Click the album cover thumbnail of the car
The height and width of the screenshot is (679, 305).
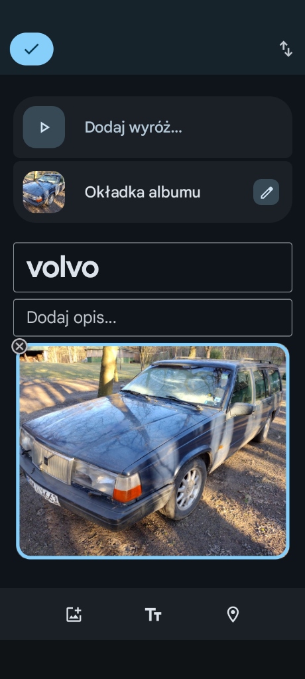(x=44, y=192)
